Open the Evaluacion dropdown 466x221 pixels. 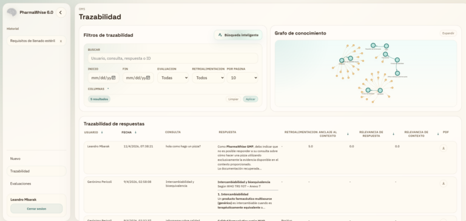pos(173,78)
